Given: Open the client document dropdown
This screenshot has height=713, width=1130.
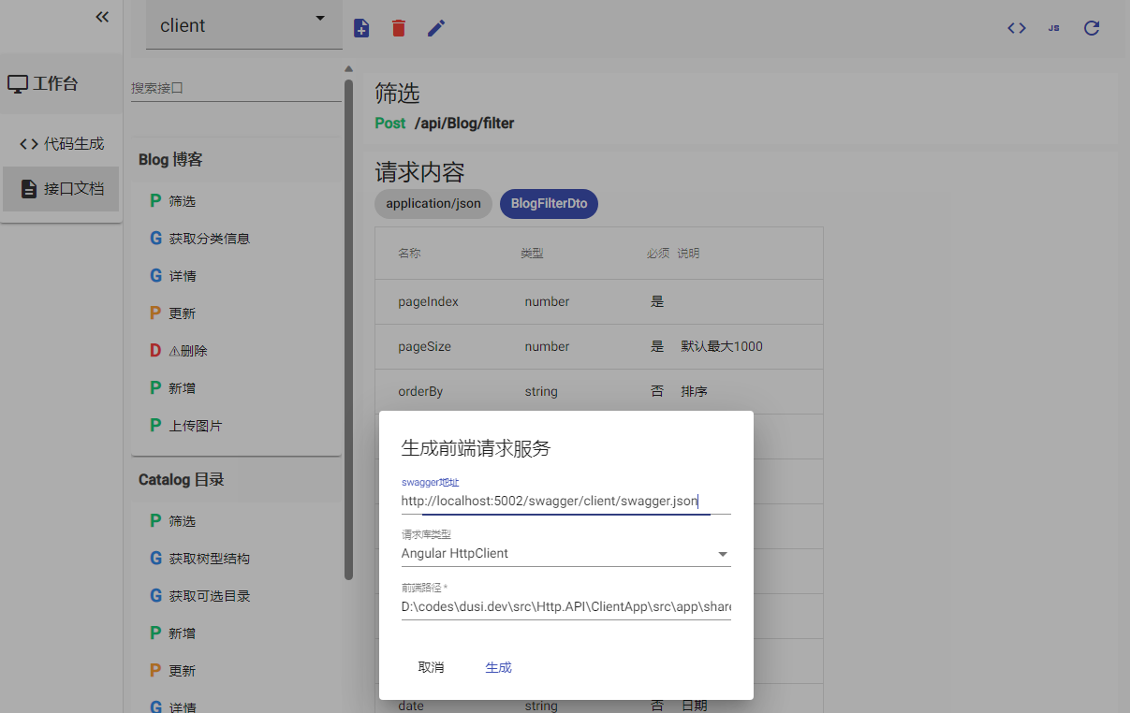Looking at the screenshot, I should (x=244, y=25).
